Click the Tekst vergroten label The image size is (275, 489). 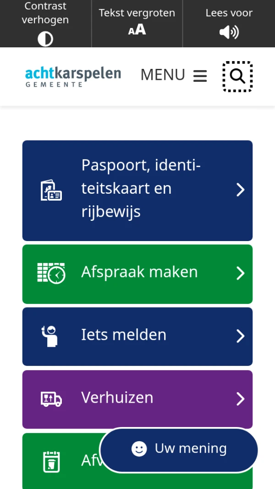(137, 13)
